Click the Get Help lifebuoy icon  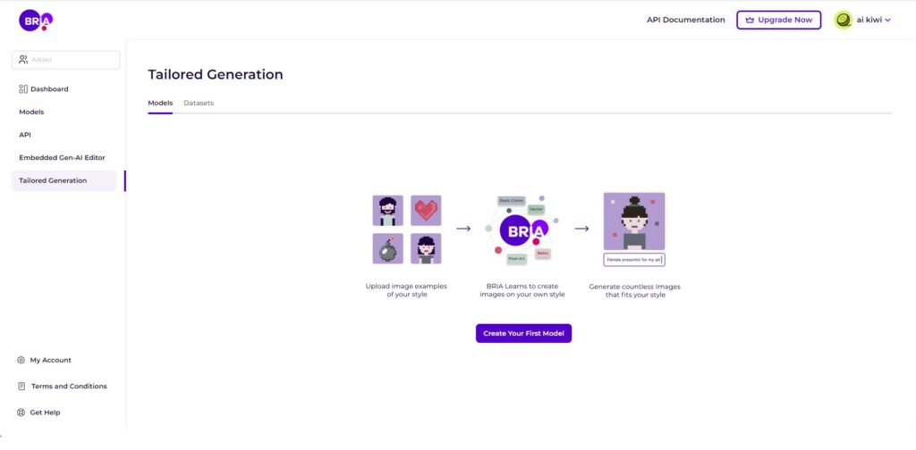pyautogui.click(x=21, y=412)
